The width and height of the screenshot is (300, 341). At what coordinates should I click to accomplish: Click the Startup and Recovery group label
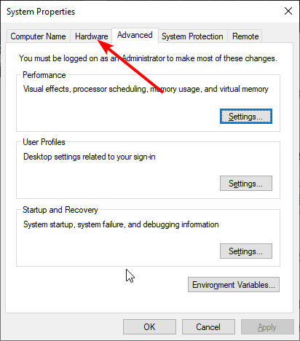[60, 210]
